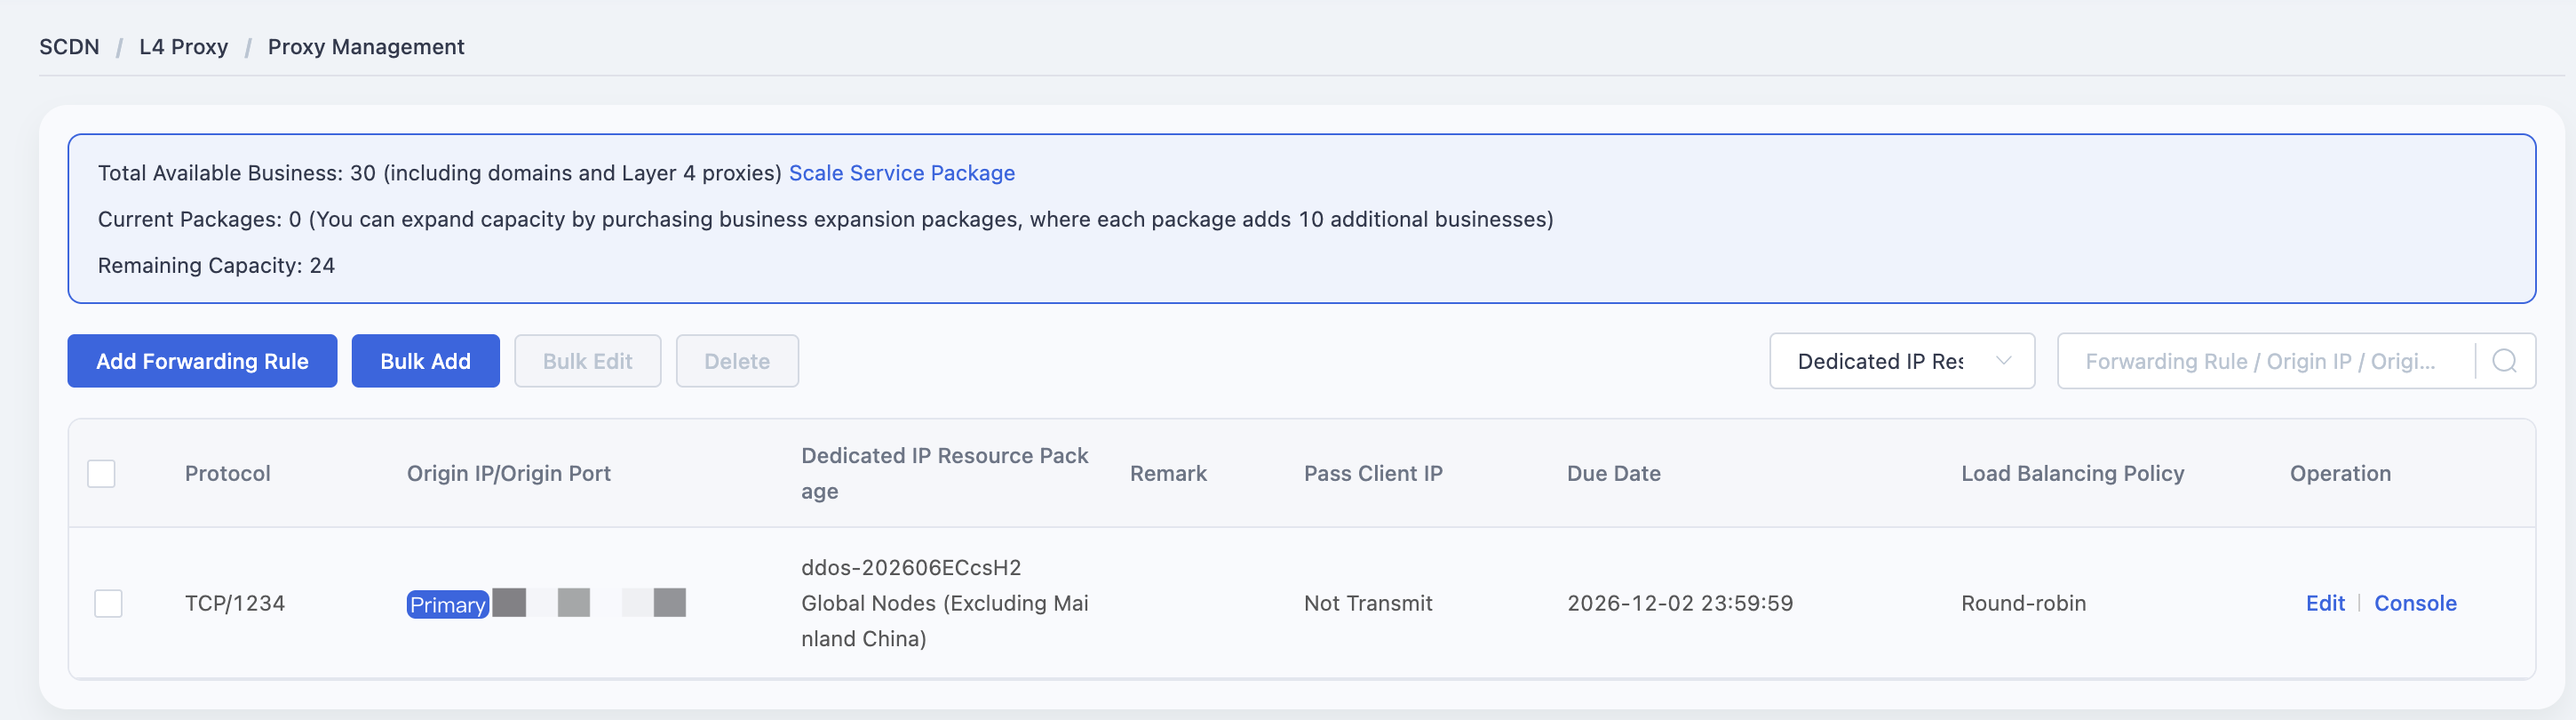Go to L4 Proxy breadcrumb item
2576x720 pixels.
(x=183, y=47)
